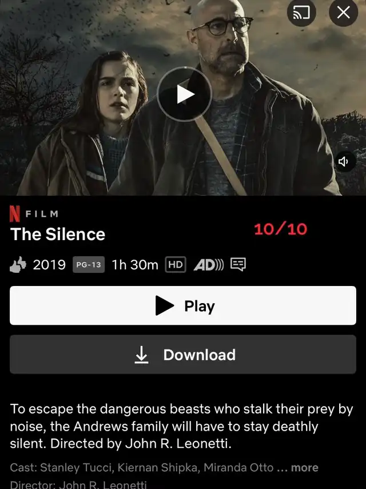366x489 pixels.
Task: Tap the 2019 release year
Action: point(49,265)
